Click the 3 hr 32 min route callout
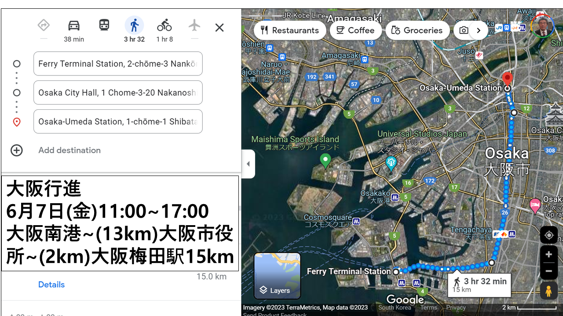The image size is (563, 316). coord(479,284)
